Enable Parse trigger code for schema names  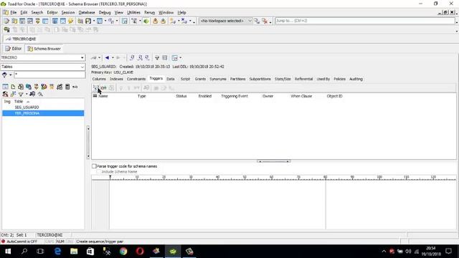click(x=94, y=166)
